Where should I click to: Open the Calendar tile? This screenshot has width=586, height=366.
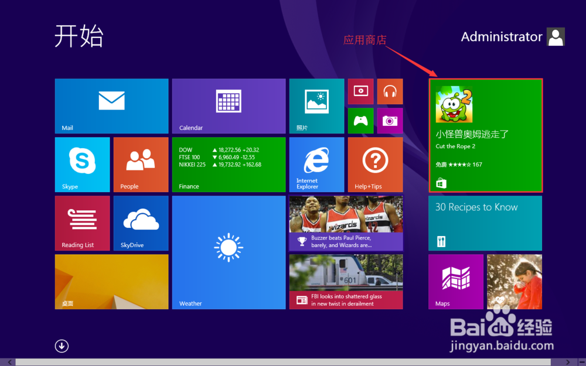pyautogui.click(x=229, y=105)
